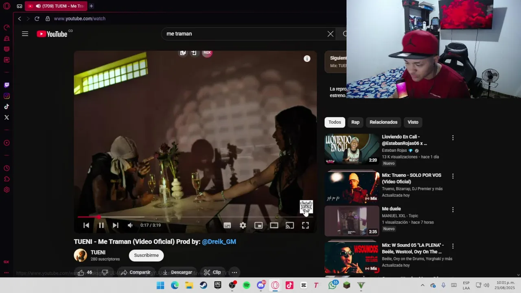Open X (Twitter) in Opera sidebar
The image size is (521, 293).
[7, 117]
